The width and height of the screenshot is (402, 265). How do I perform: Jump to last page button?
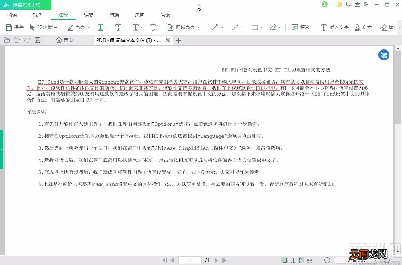click(224, 260)
